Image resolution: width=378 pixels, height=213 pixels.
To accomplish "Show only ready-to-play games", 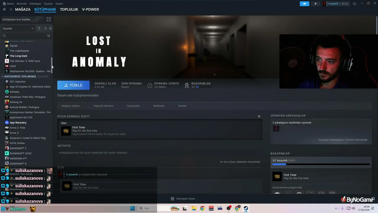I will [50, 28].
